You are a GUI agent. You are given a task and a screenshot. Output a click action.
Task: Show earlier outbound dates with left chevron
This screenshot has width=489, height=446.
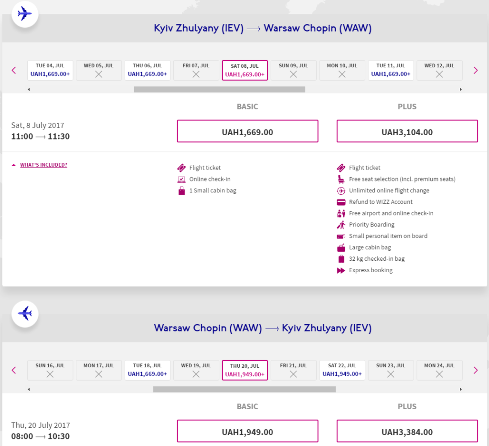tap(14, 70)
